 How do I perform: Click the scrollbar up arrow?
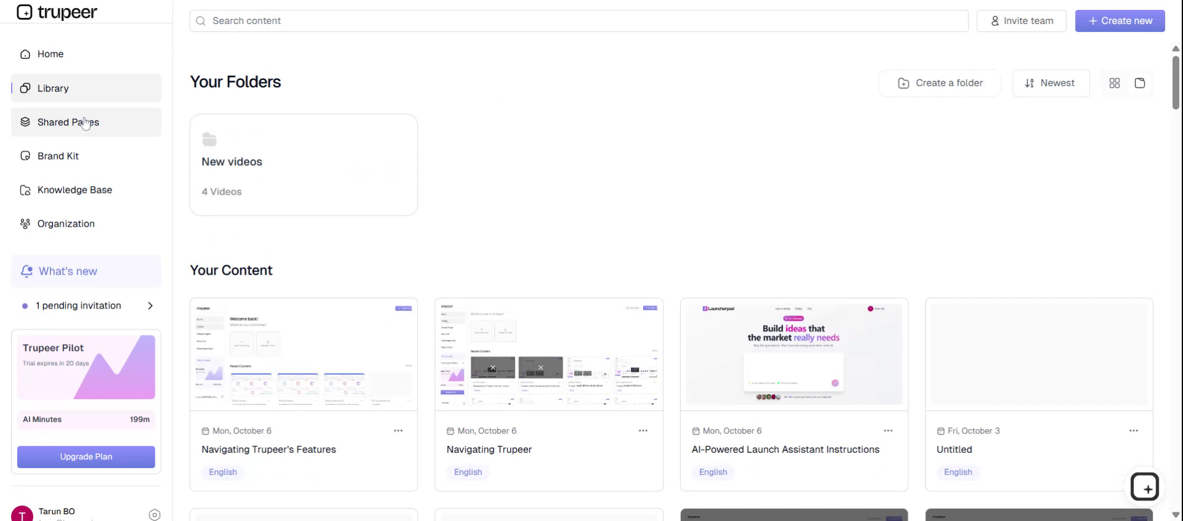pos(1176,49)
